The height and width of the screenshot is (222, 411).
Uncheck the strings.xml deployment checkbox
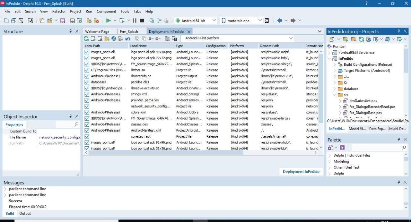[87, 94]
